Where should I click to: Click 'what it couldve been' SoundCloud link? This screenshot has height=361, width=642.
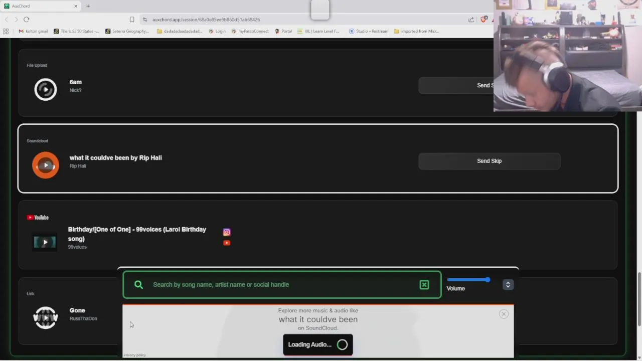[x=318, y=319]
